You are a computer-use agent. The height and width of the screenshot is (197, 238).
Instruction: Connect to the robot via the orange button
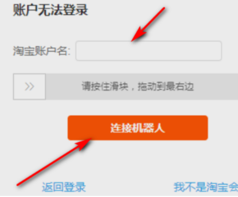pyautogui.click(x=138, y=128)
